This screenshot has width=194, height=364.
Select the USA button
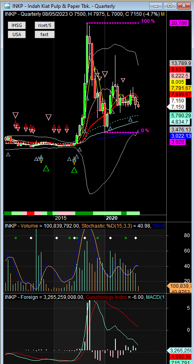[x=17, y=34]
